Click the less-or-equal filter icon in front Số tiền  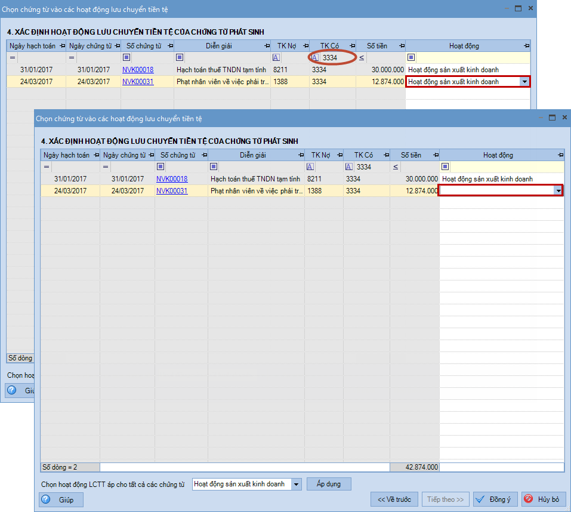click(x=396, y=167)
